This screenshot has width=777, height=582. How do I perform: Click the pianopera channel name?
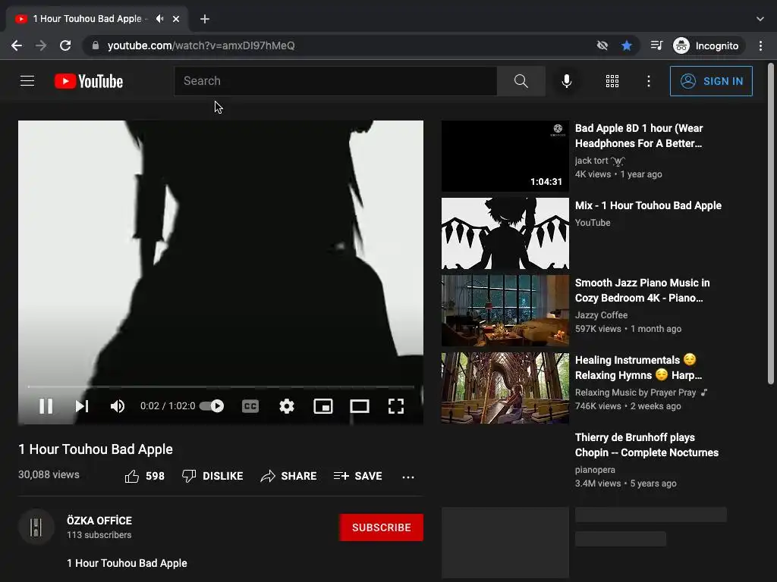(x=595, y=470)
